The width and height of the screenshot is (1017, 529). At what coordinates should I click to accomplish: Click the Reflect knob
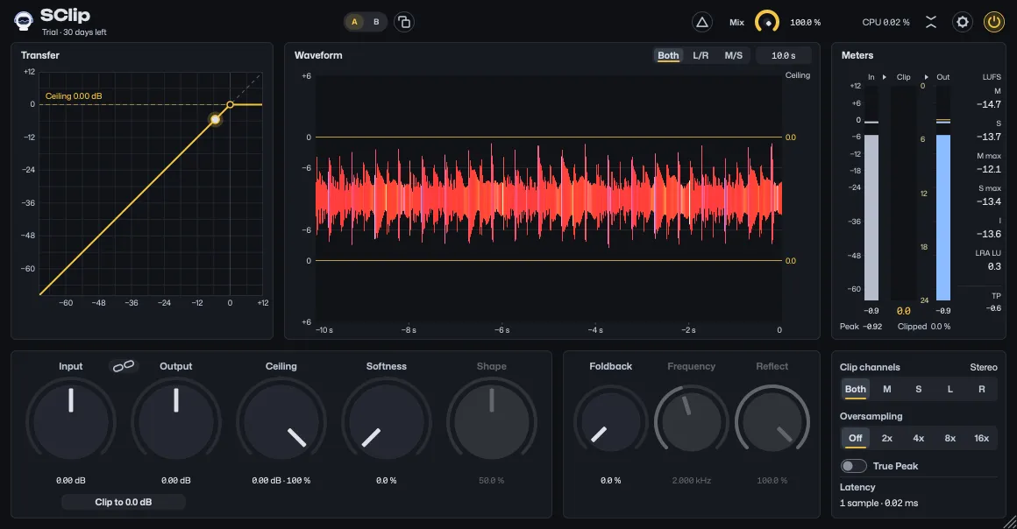pyautogui.click(x=772, y=421)
